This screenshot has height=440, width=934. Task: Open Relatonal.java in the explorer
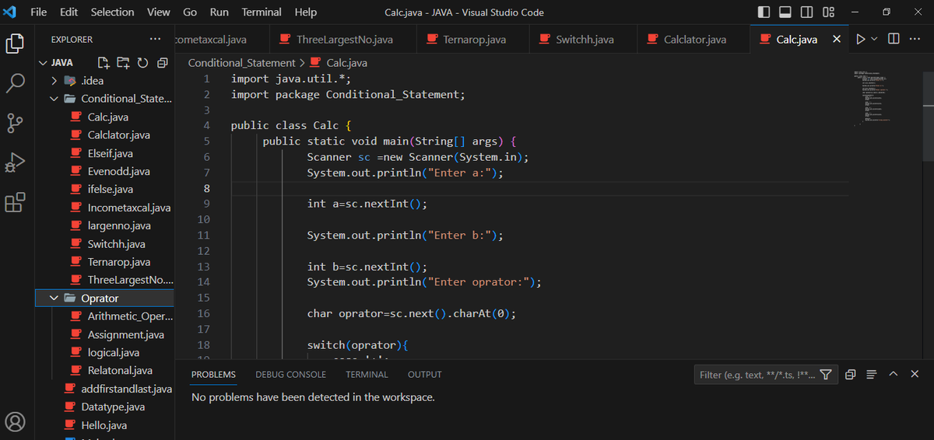[120, 371]
